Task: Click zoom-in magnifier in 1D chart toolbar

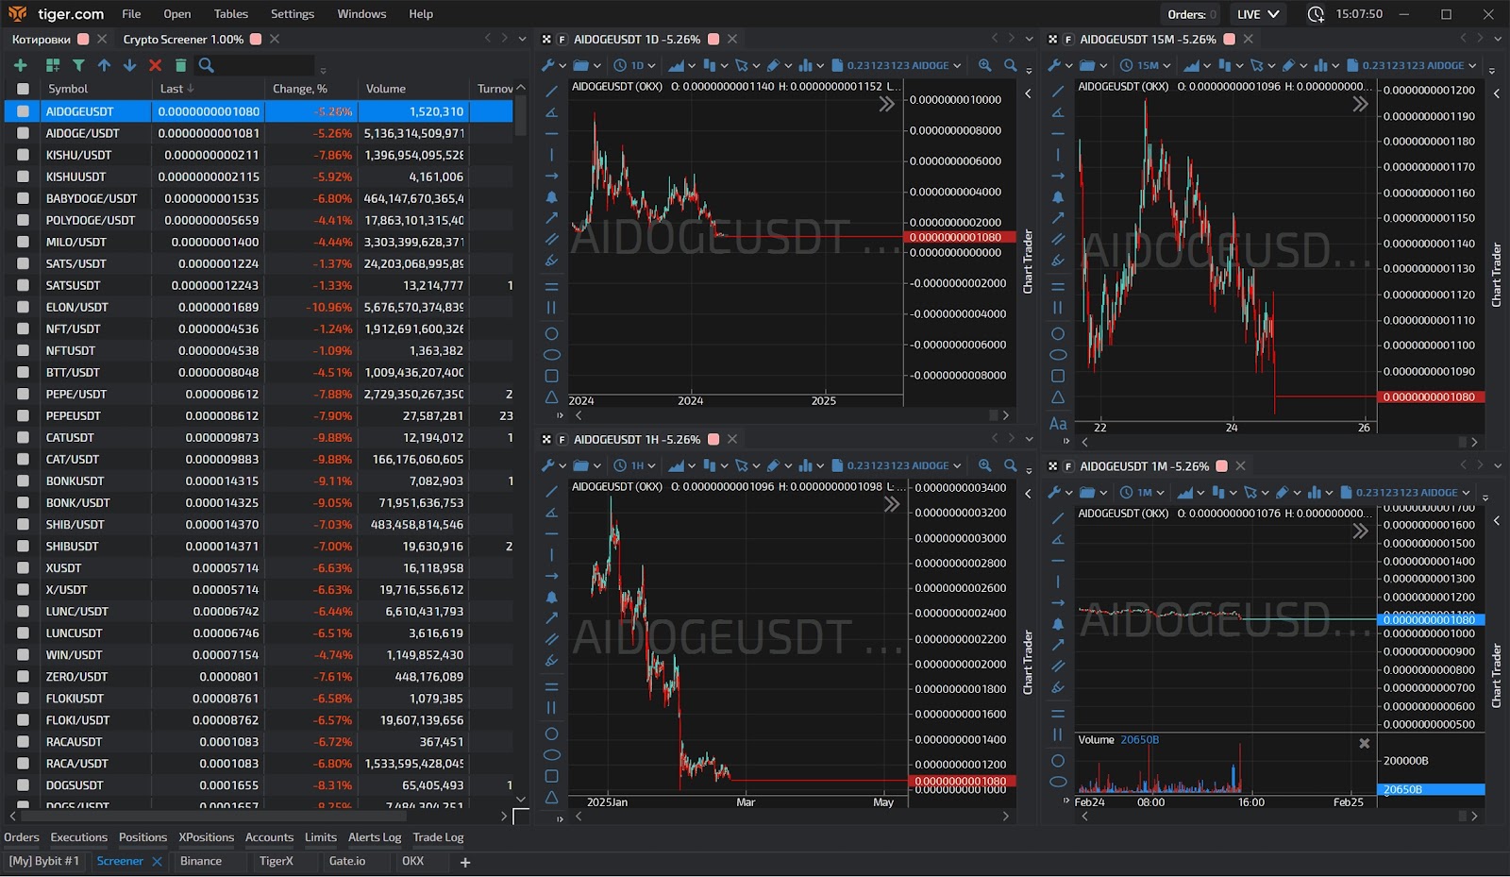Action: [x=985, y=65]
